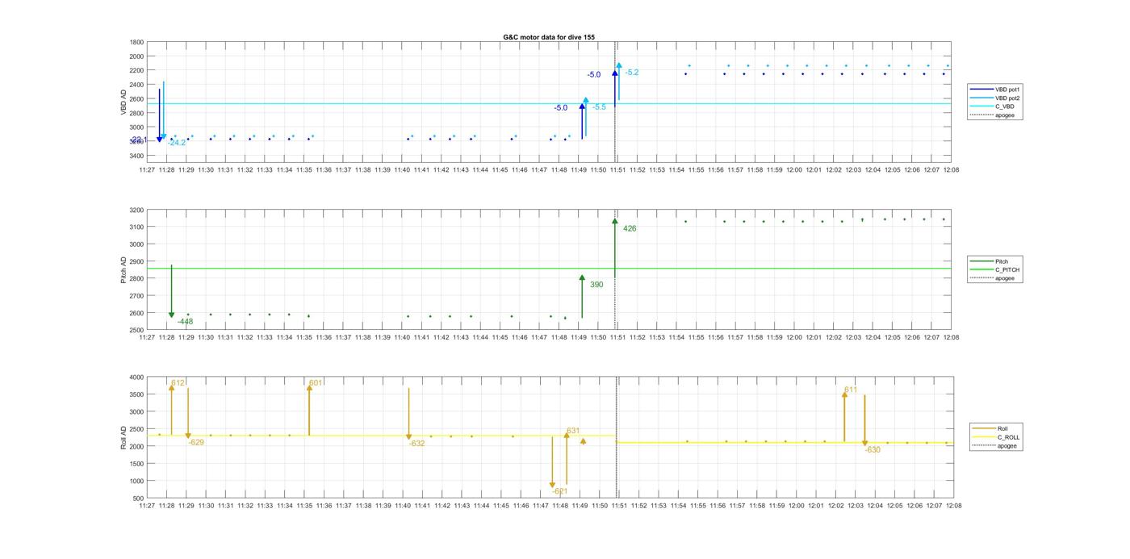Click the "-5.5" VBD data label
1130x559 pixels.
coord(599,107)
